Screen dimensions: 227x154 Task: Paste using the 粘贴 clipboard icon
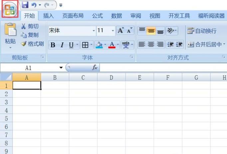click(x=10, y=30)
